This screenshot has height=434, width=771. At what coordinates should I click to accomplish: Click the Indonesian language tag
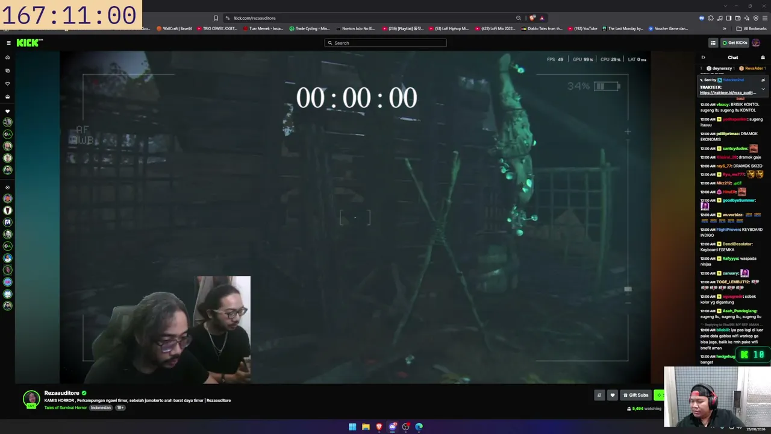point(101,408)
